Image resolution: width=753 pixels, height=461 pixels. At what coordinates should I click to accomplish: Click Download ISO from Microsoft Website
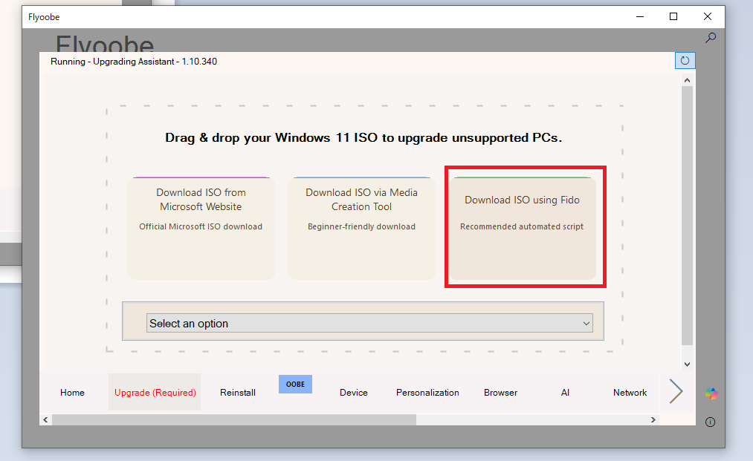pos(201,227)
